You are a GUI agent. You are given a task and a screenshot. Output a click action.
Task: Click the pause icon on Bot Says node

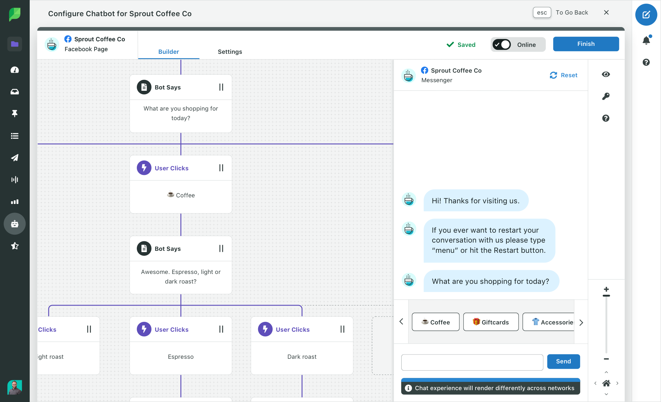click(x=221, y=87)
